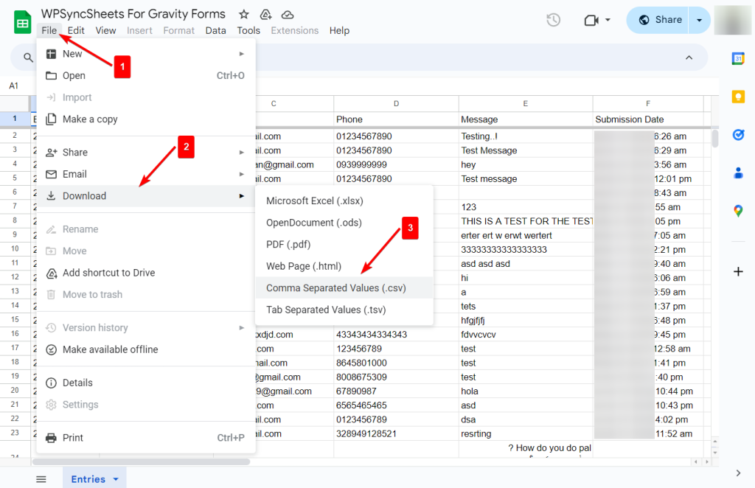Open camera options dropdown arrow
Viewport: 755px width, 488px height.
(x=608, y=20)
